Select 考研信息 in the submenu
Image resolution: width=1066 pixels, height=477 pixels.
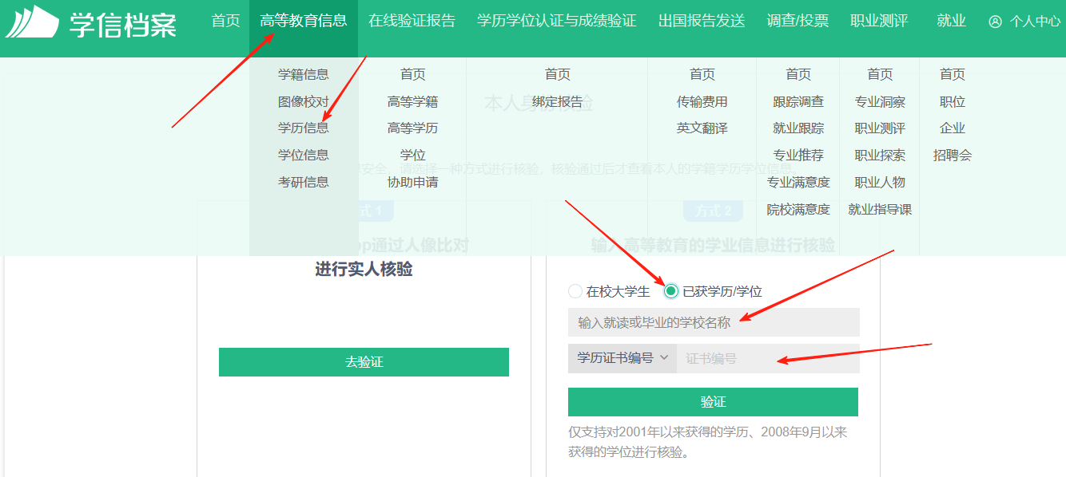(304, 182)
